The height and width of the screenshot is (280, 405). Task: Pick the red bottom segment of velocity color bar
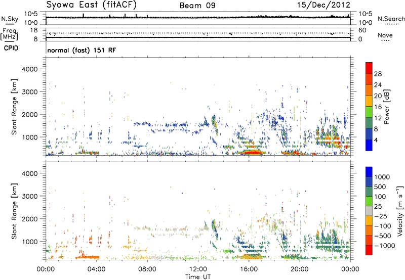click(x=369, y=250)
